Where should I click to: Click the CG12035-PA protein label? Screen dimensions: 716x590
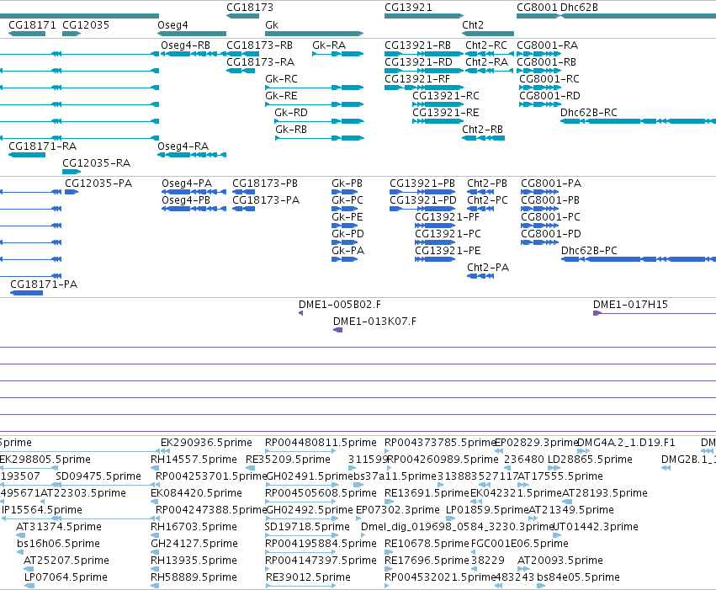coord(98,183)
